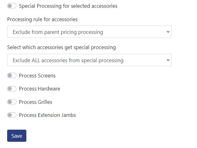Click chevron arrow of Processing rule dropdown
This screenshot has height=148, width=197.
[168, 32]
